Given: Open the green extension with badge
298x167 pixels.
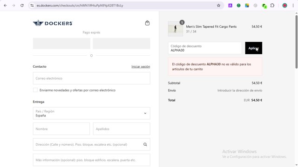Looking at the screenshot, I should 264,6.
